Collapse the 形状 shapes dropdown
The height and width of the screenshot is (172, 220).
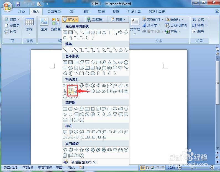[70, 19]
